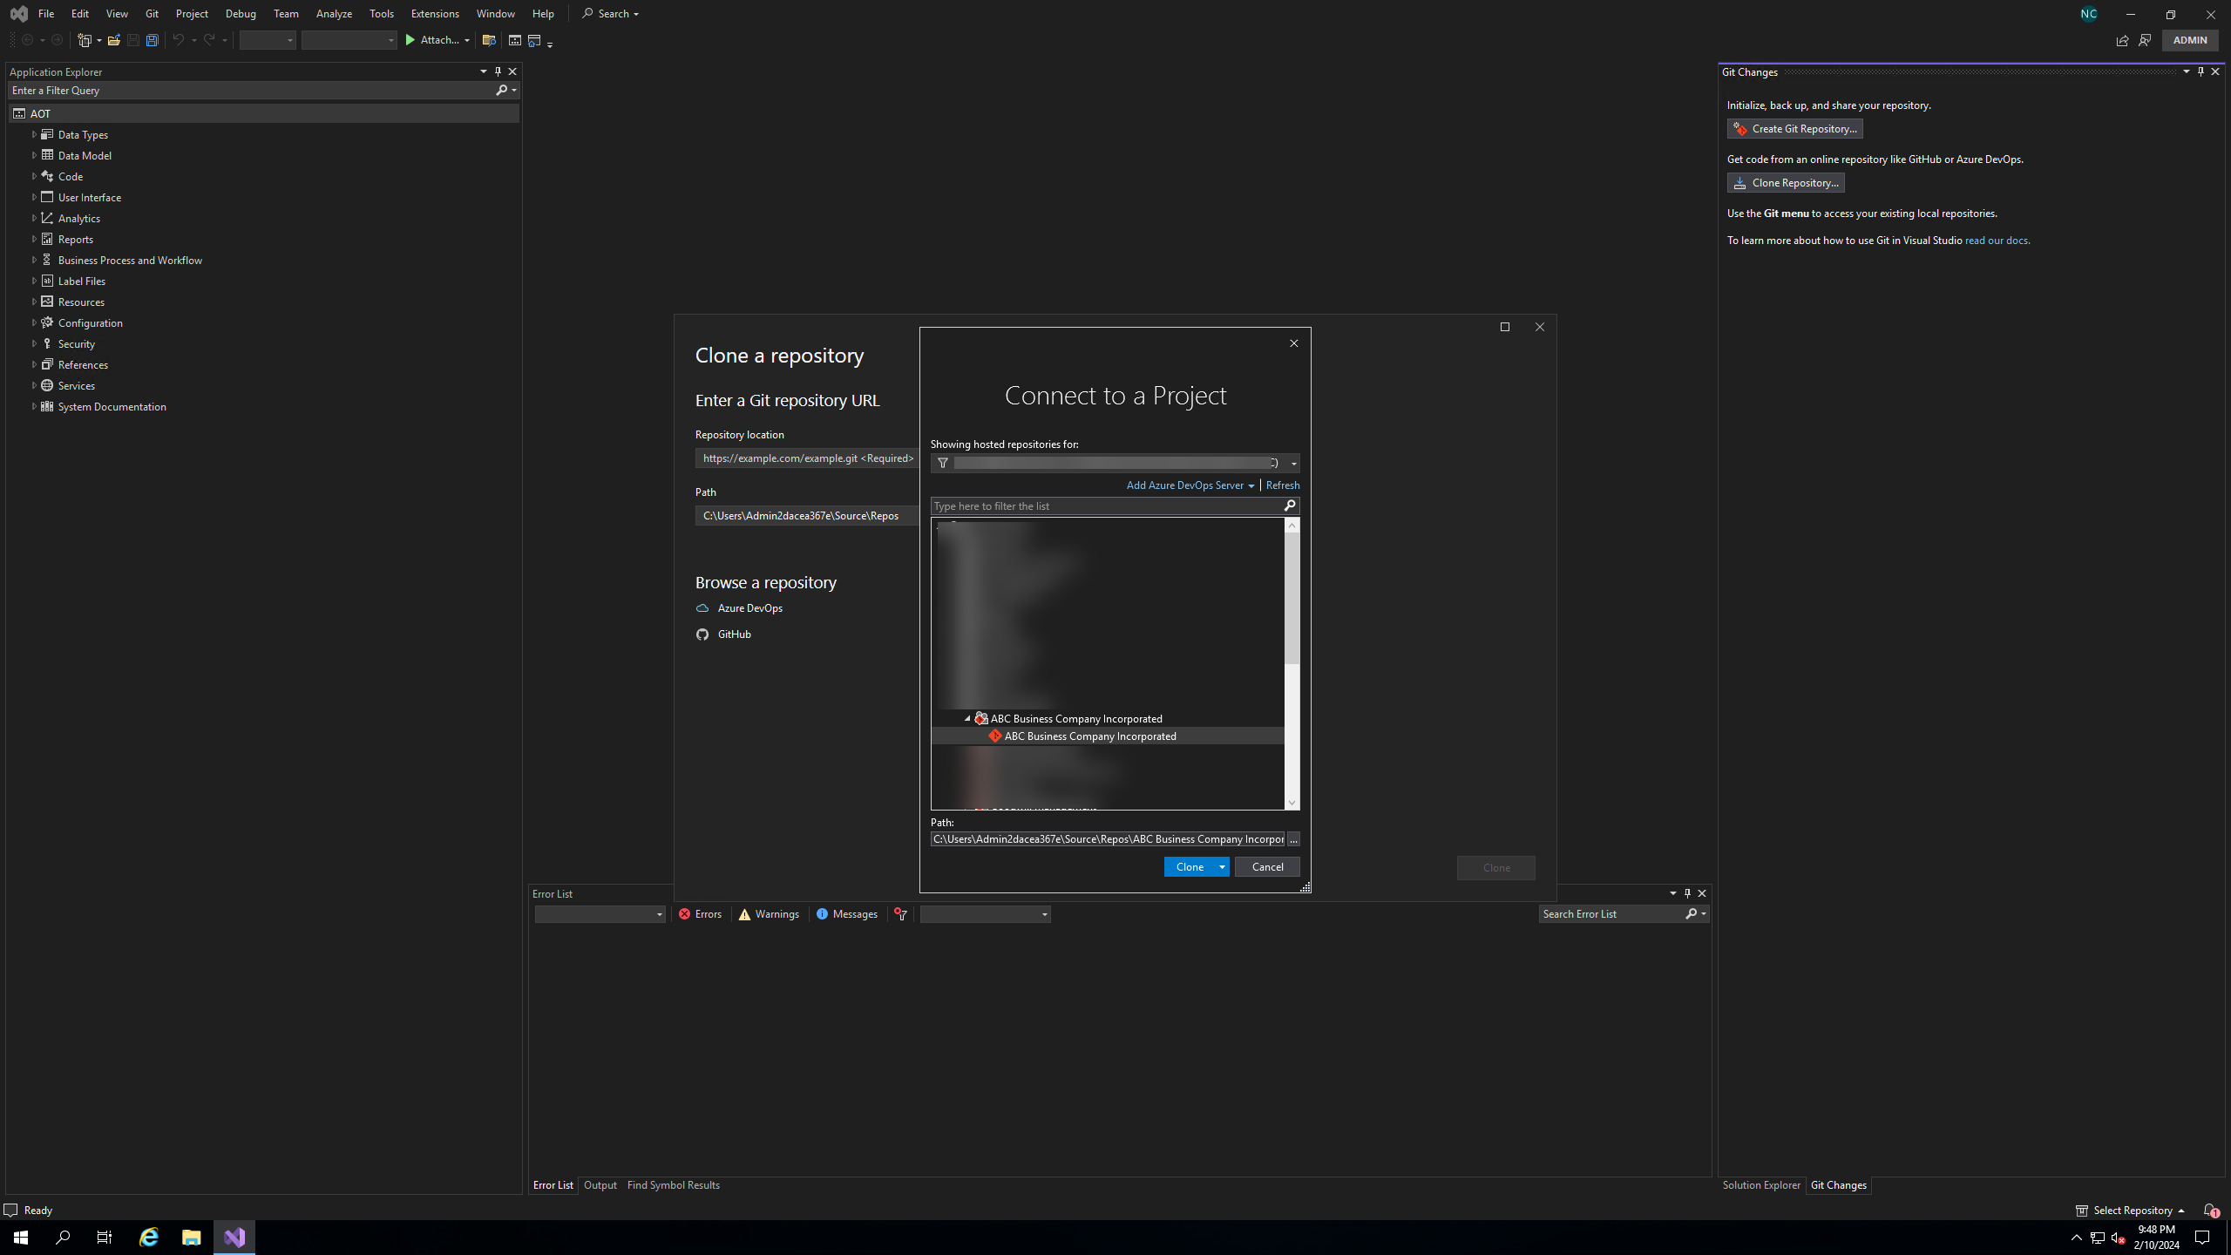Open the Clone button dropdown arrow
This screenshot has height=1255, width=2231.
(1222, 866)
